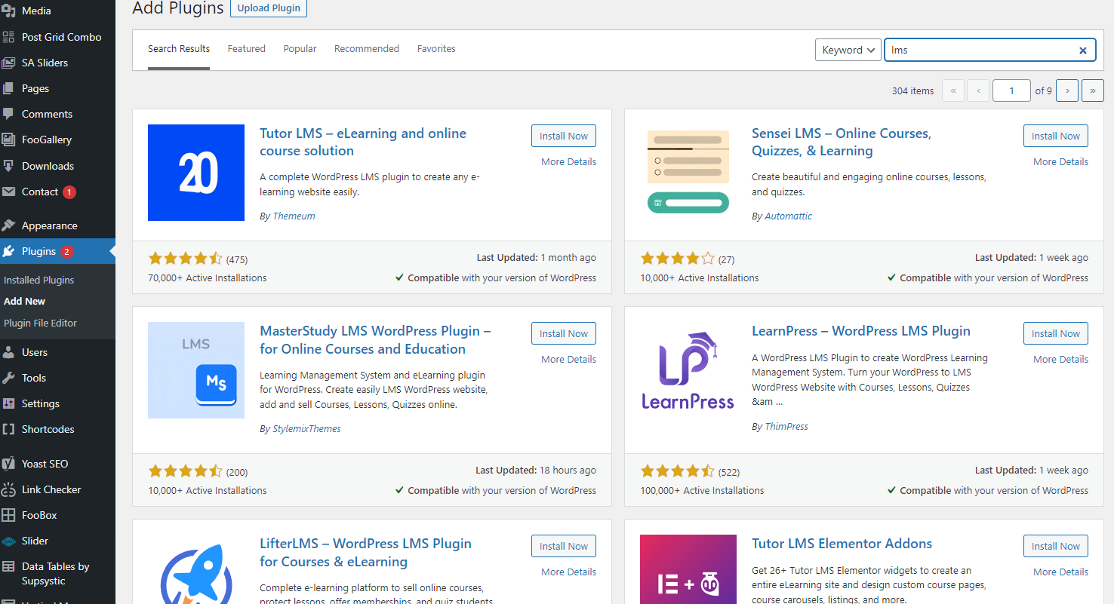Install the Tutor LMS plugin
This screenshot has width=1114, height=604.
click(x=564, y=136)
